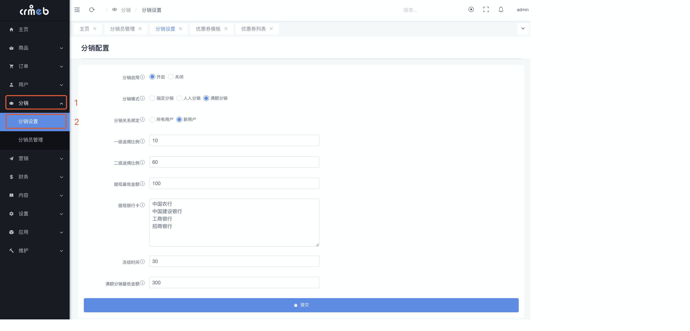Edit the 提现最低金额 field

(234, 183)
